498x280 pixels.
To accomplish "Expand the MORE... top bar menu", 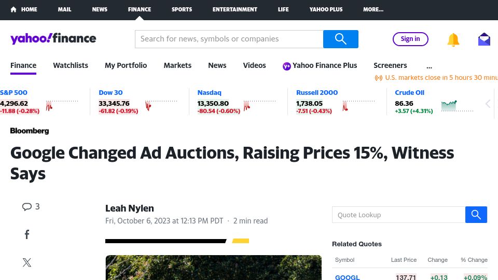I will (x=373, y=9).
